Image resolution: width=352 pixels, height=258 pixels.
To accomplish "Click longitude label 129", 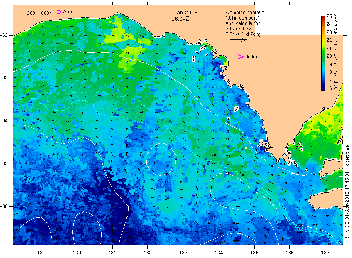I will [x=41, y=253].
